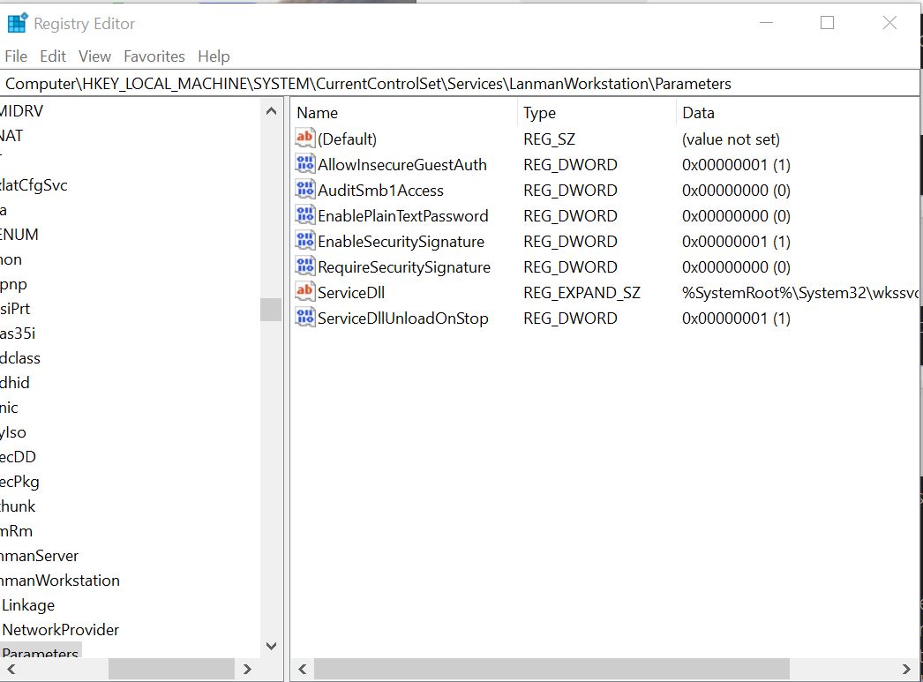Select the EnableSecuritySignature value

click(401, 242)
